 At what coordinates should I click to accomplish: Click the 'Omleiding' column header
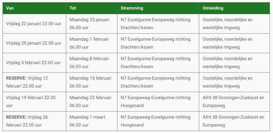point(213,8)
